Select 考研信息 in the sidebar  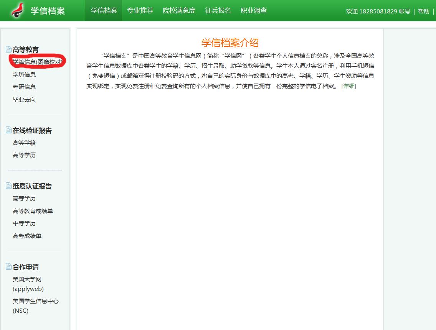(24, 87)
